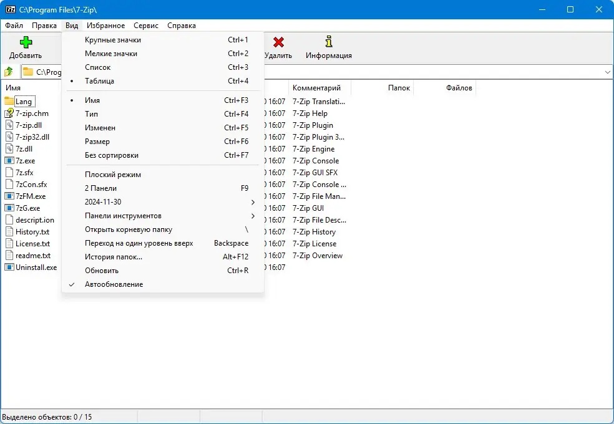The width and height of the screenshot is (614, 424).
Task: Switch view to Крупные значки
Action: 162,40
